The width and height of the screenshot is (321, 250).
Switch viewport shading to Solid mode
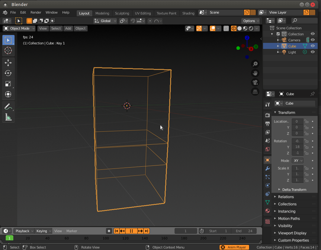[x=239, y=28]
